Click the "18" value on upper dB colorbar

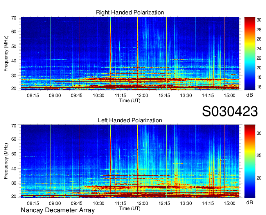(259, 78)
